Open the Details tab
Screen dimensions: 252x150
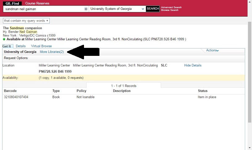pyautogui.click(x=21, y=46)
